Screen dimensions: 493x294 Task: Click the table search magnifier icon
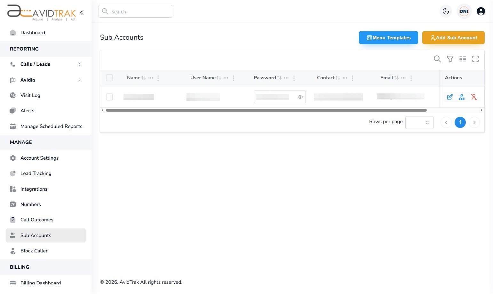437,59
